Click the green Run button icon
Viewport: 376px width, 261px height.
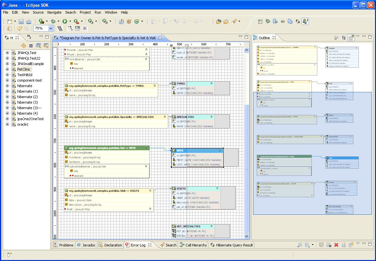click(65, 22)
